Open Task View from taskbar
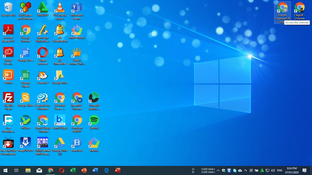Screen dimensions: 312x175 click(x=16, y=170)
